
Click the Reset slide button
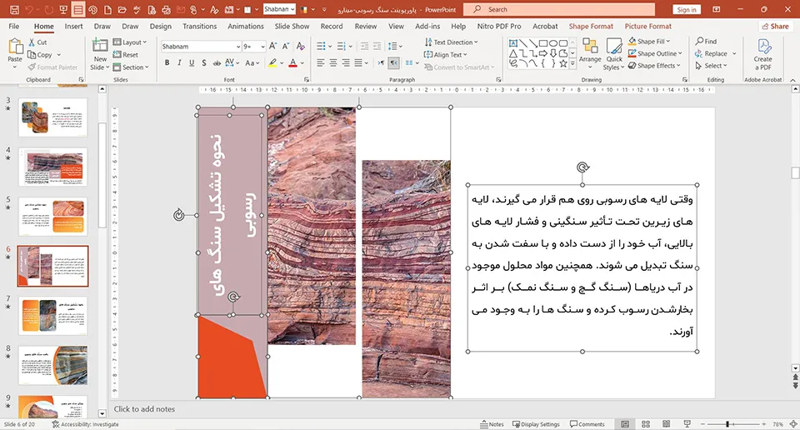(126, 54)
